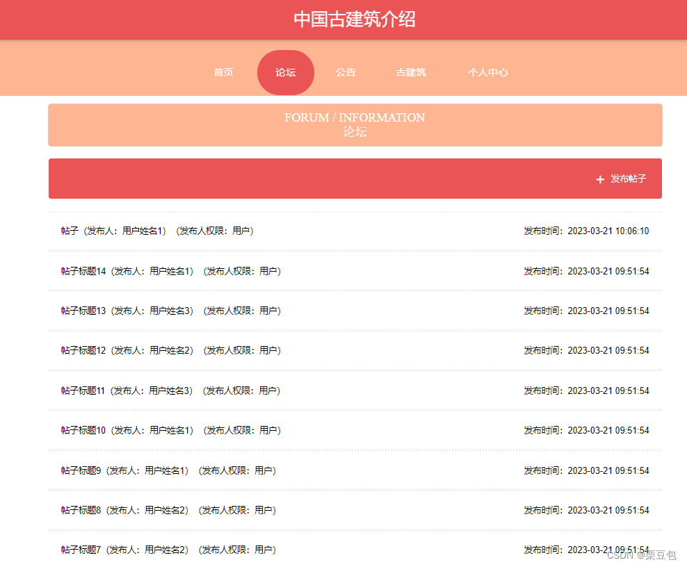Select the 论坛 navigation tab

(286, 72)
